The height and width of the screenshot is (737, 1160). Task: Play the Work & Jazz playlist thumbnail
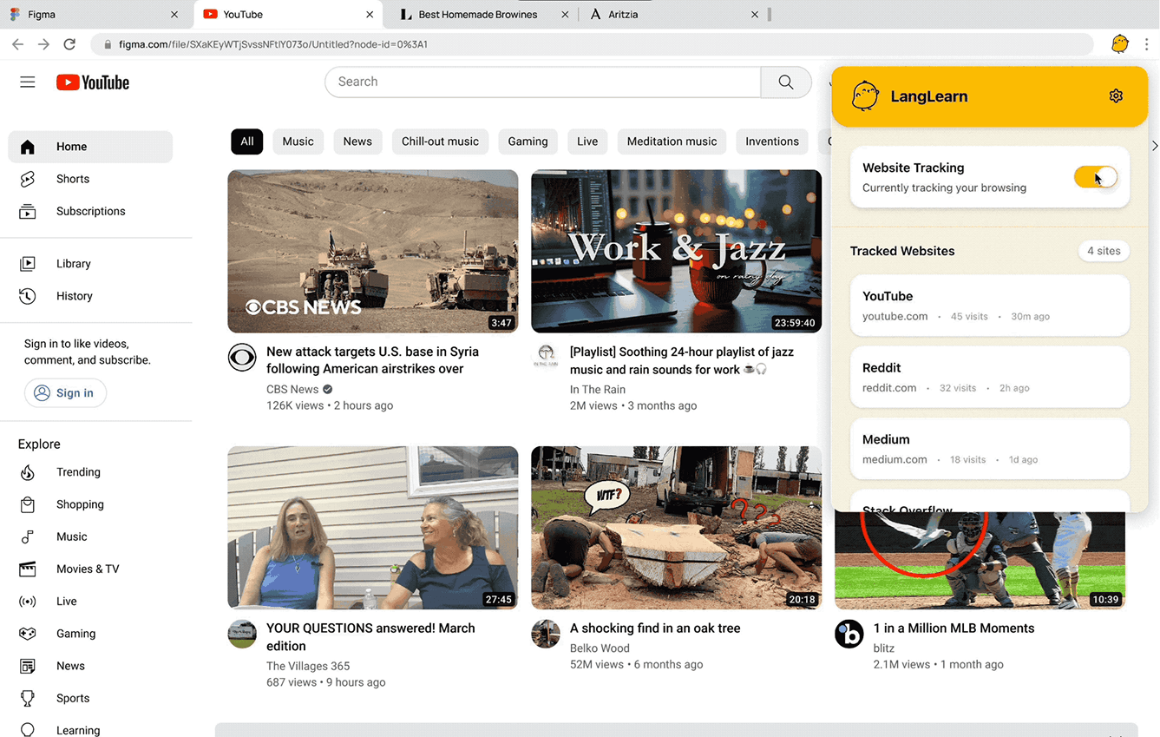(x=677, y=251)
